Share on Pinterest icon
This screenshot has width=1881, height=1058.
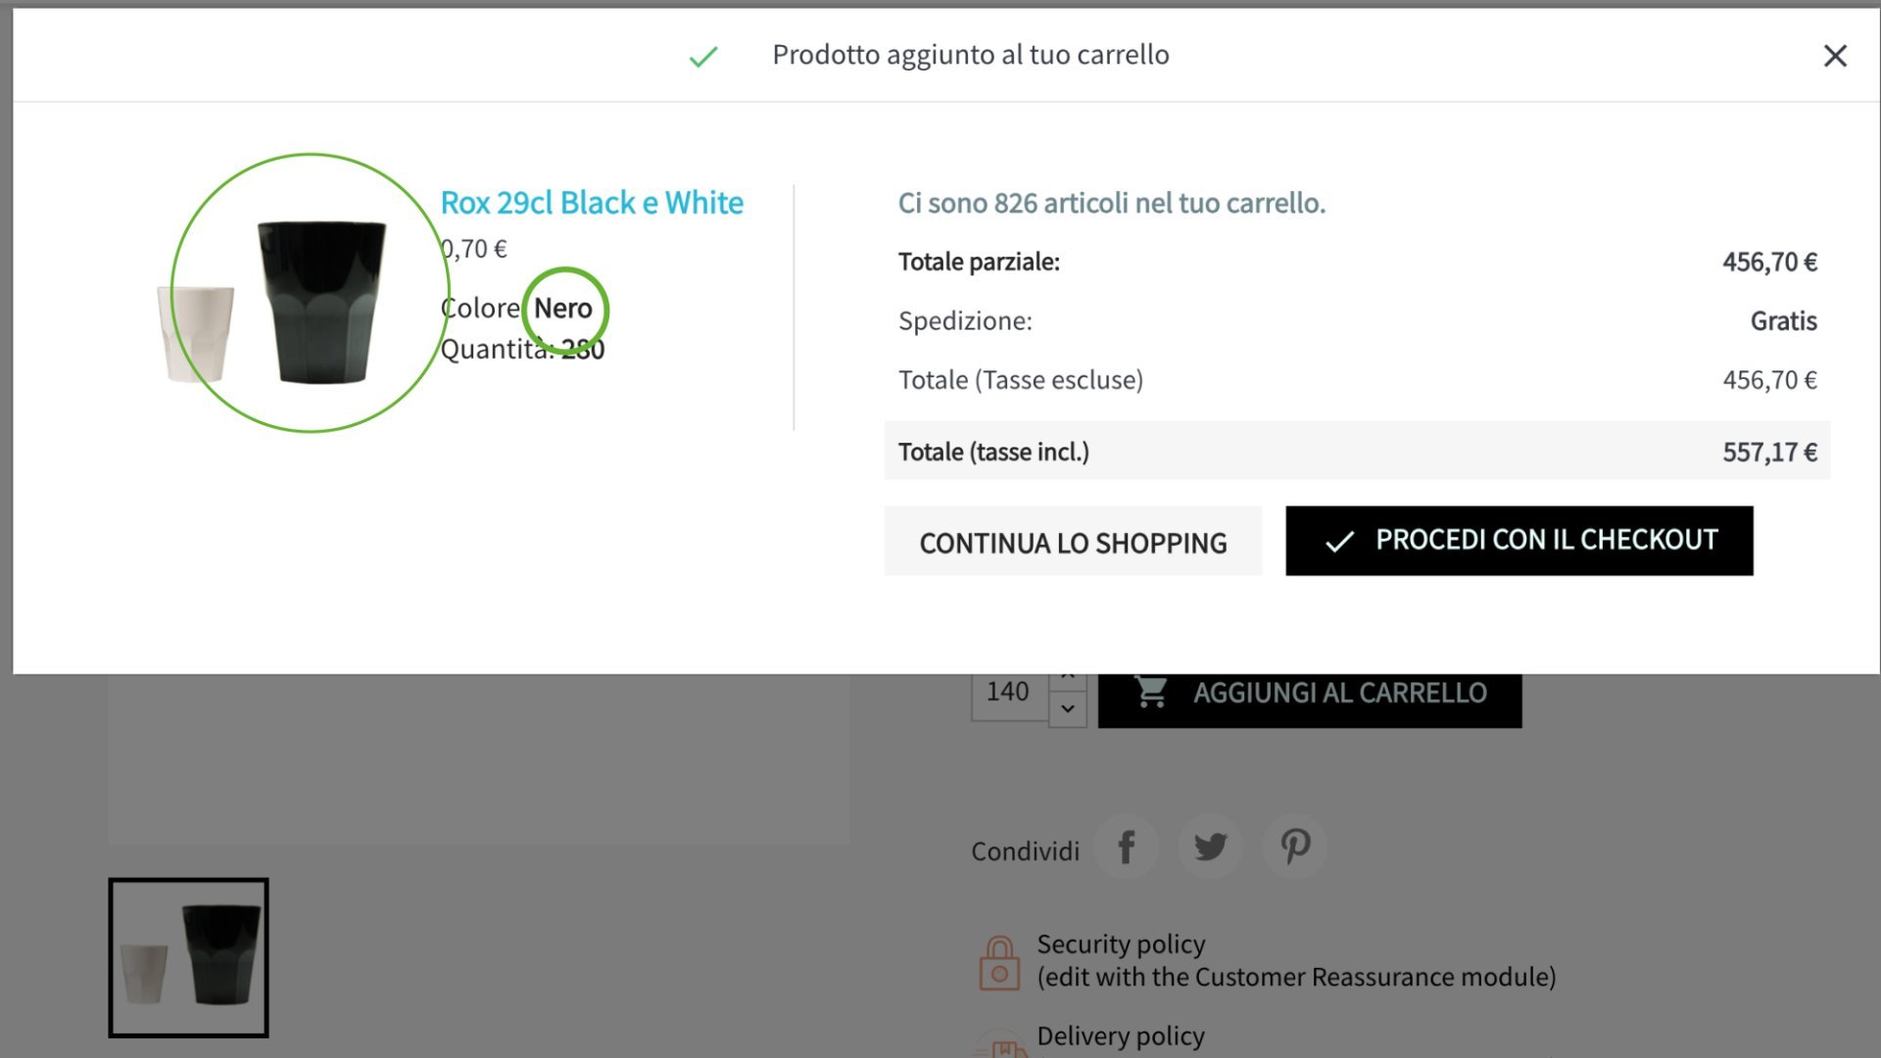(1295, 846)
